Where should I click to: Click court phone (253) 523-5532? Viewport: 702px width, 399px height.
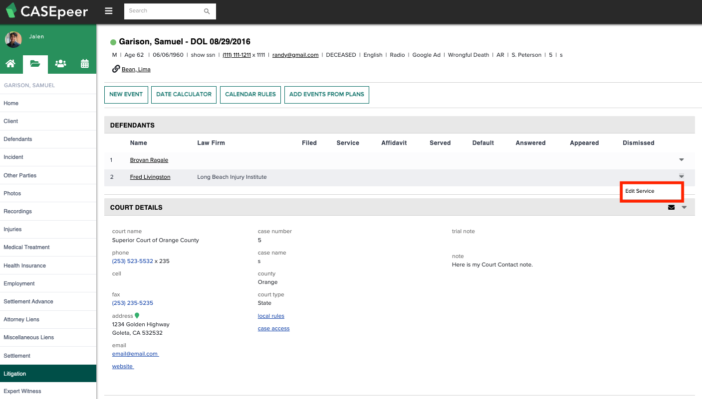point(133,261)
